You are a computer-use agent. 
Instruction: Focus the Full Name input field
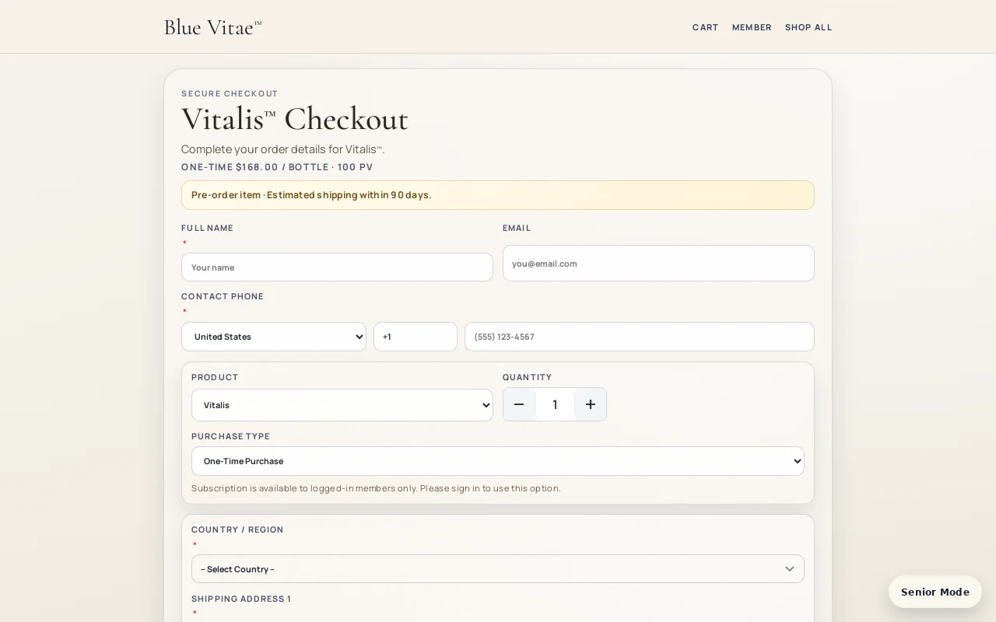[337, 267]
